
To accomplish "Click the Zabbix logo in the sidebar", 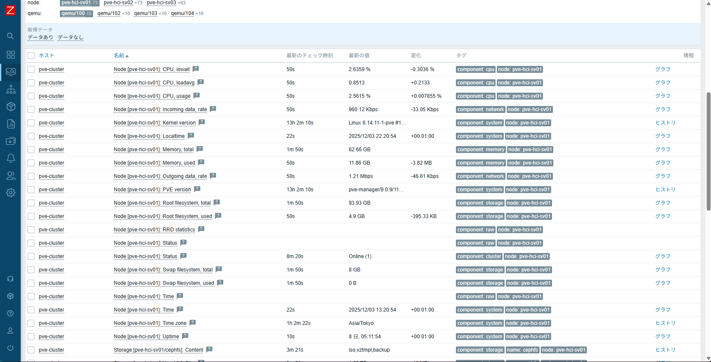I will click(10, 10).
